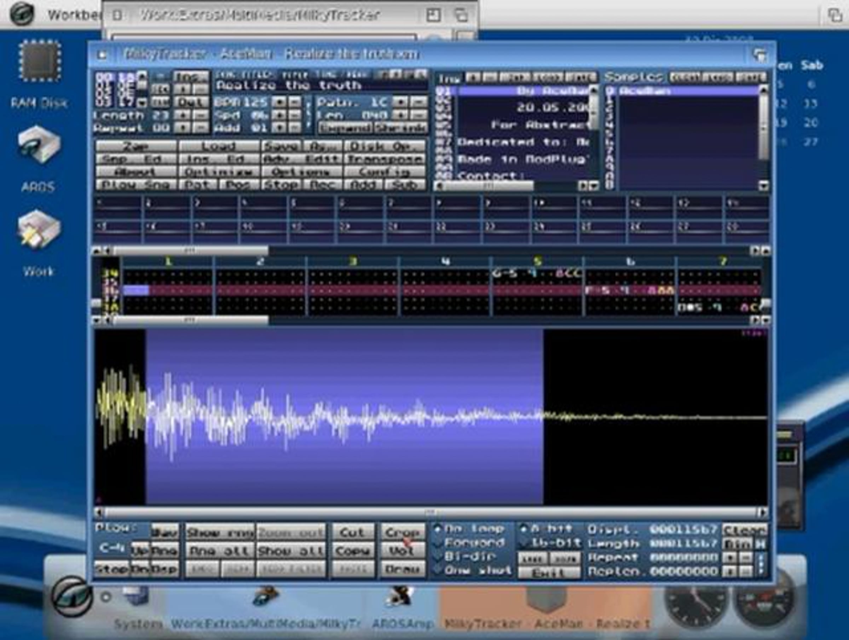
Task: Open the Transpose panel
Action: 385,159
